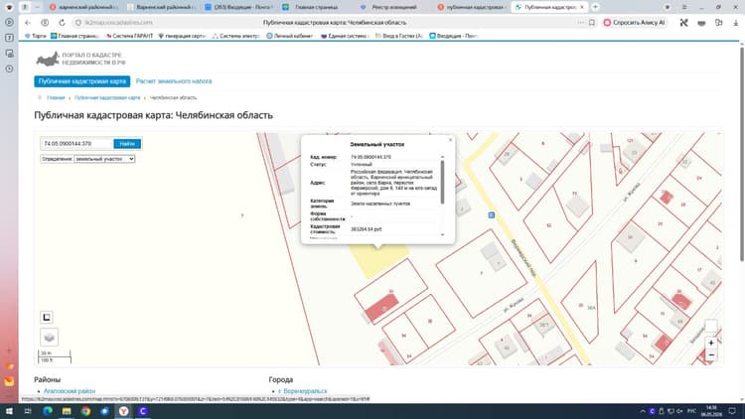The height and width of the screenshot is (419, 745).
Task: Open the new tab plus button
Action: click(x=595, y=7)
